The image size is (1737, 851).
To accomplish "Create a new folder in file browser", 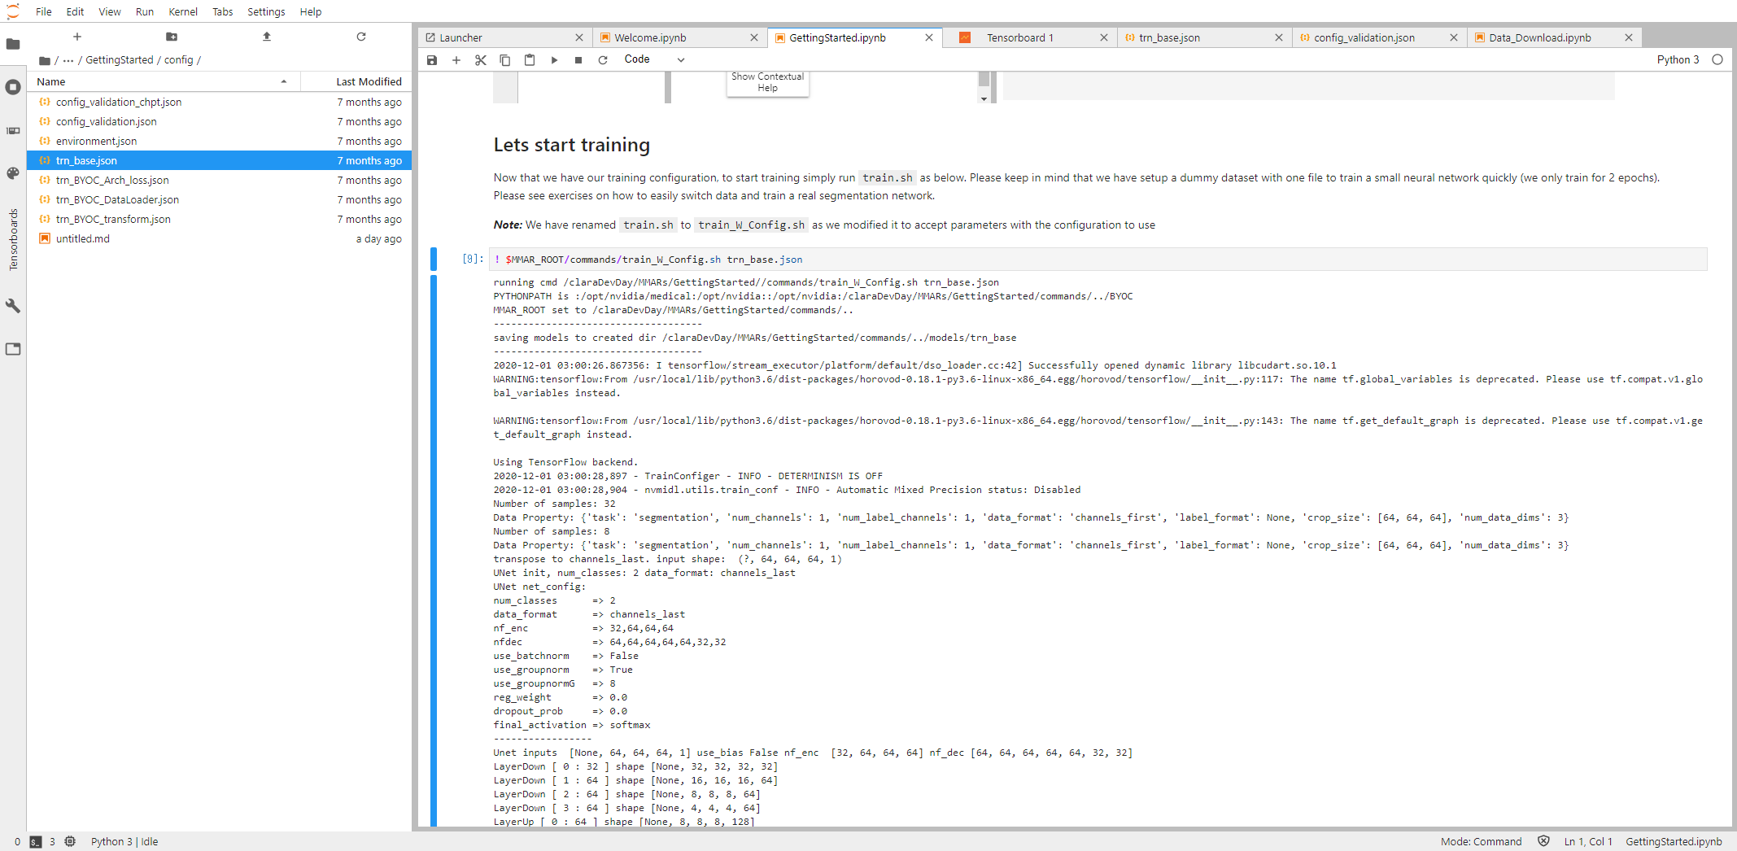I will pos(172,37).
